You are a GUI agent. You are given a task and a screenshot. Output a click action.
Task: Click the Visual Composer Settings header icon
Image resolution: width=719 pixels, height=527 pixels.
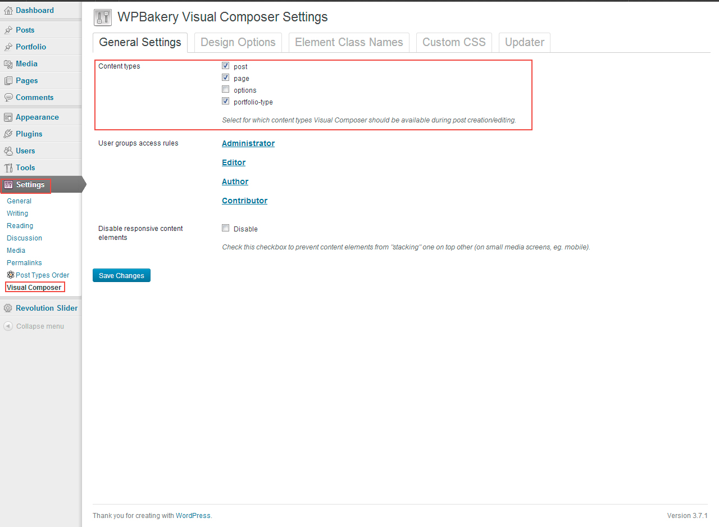click(x=102, y=18)
